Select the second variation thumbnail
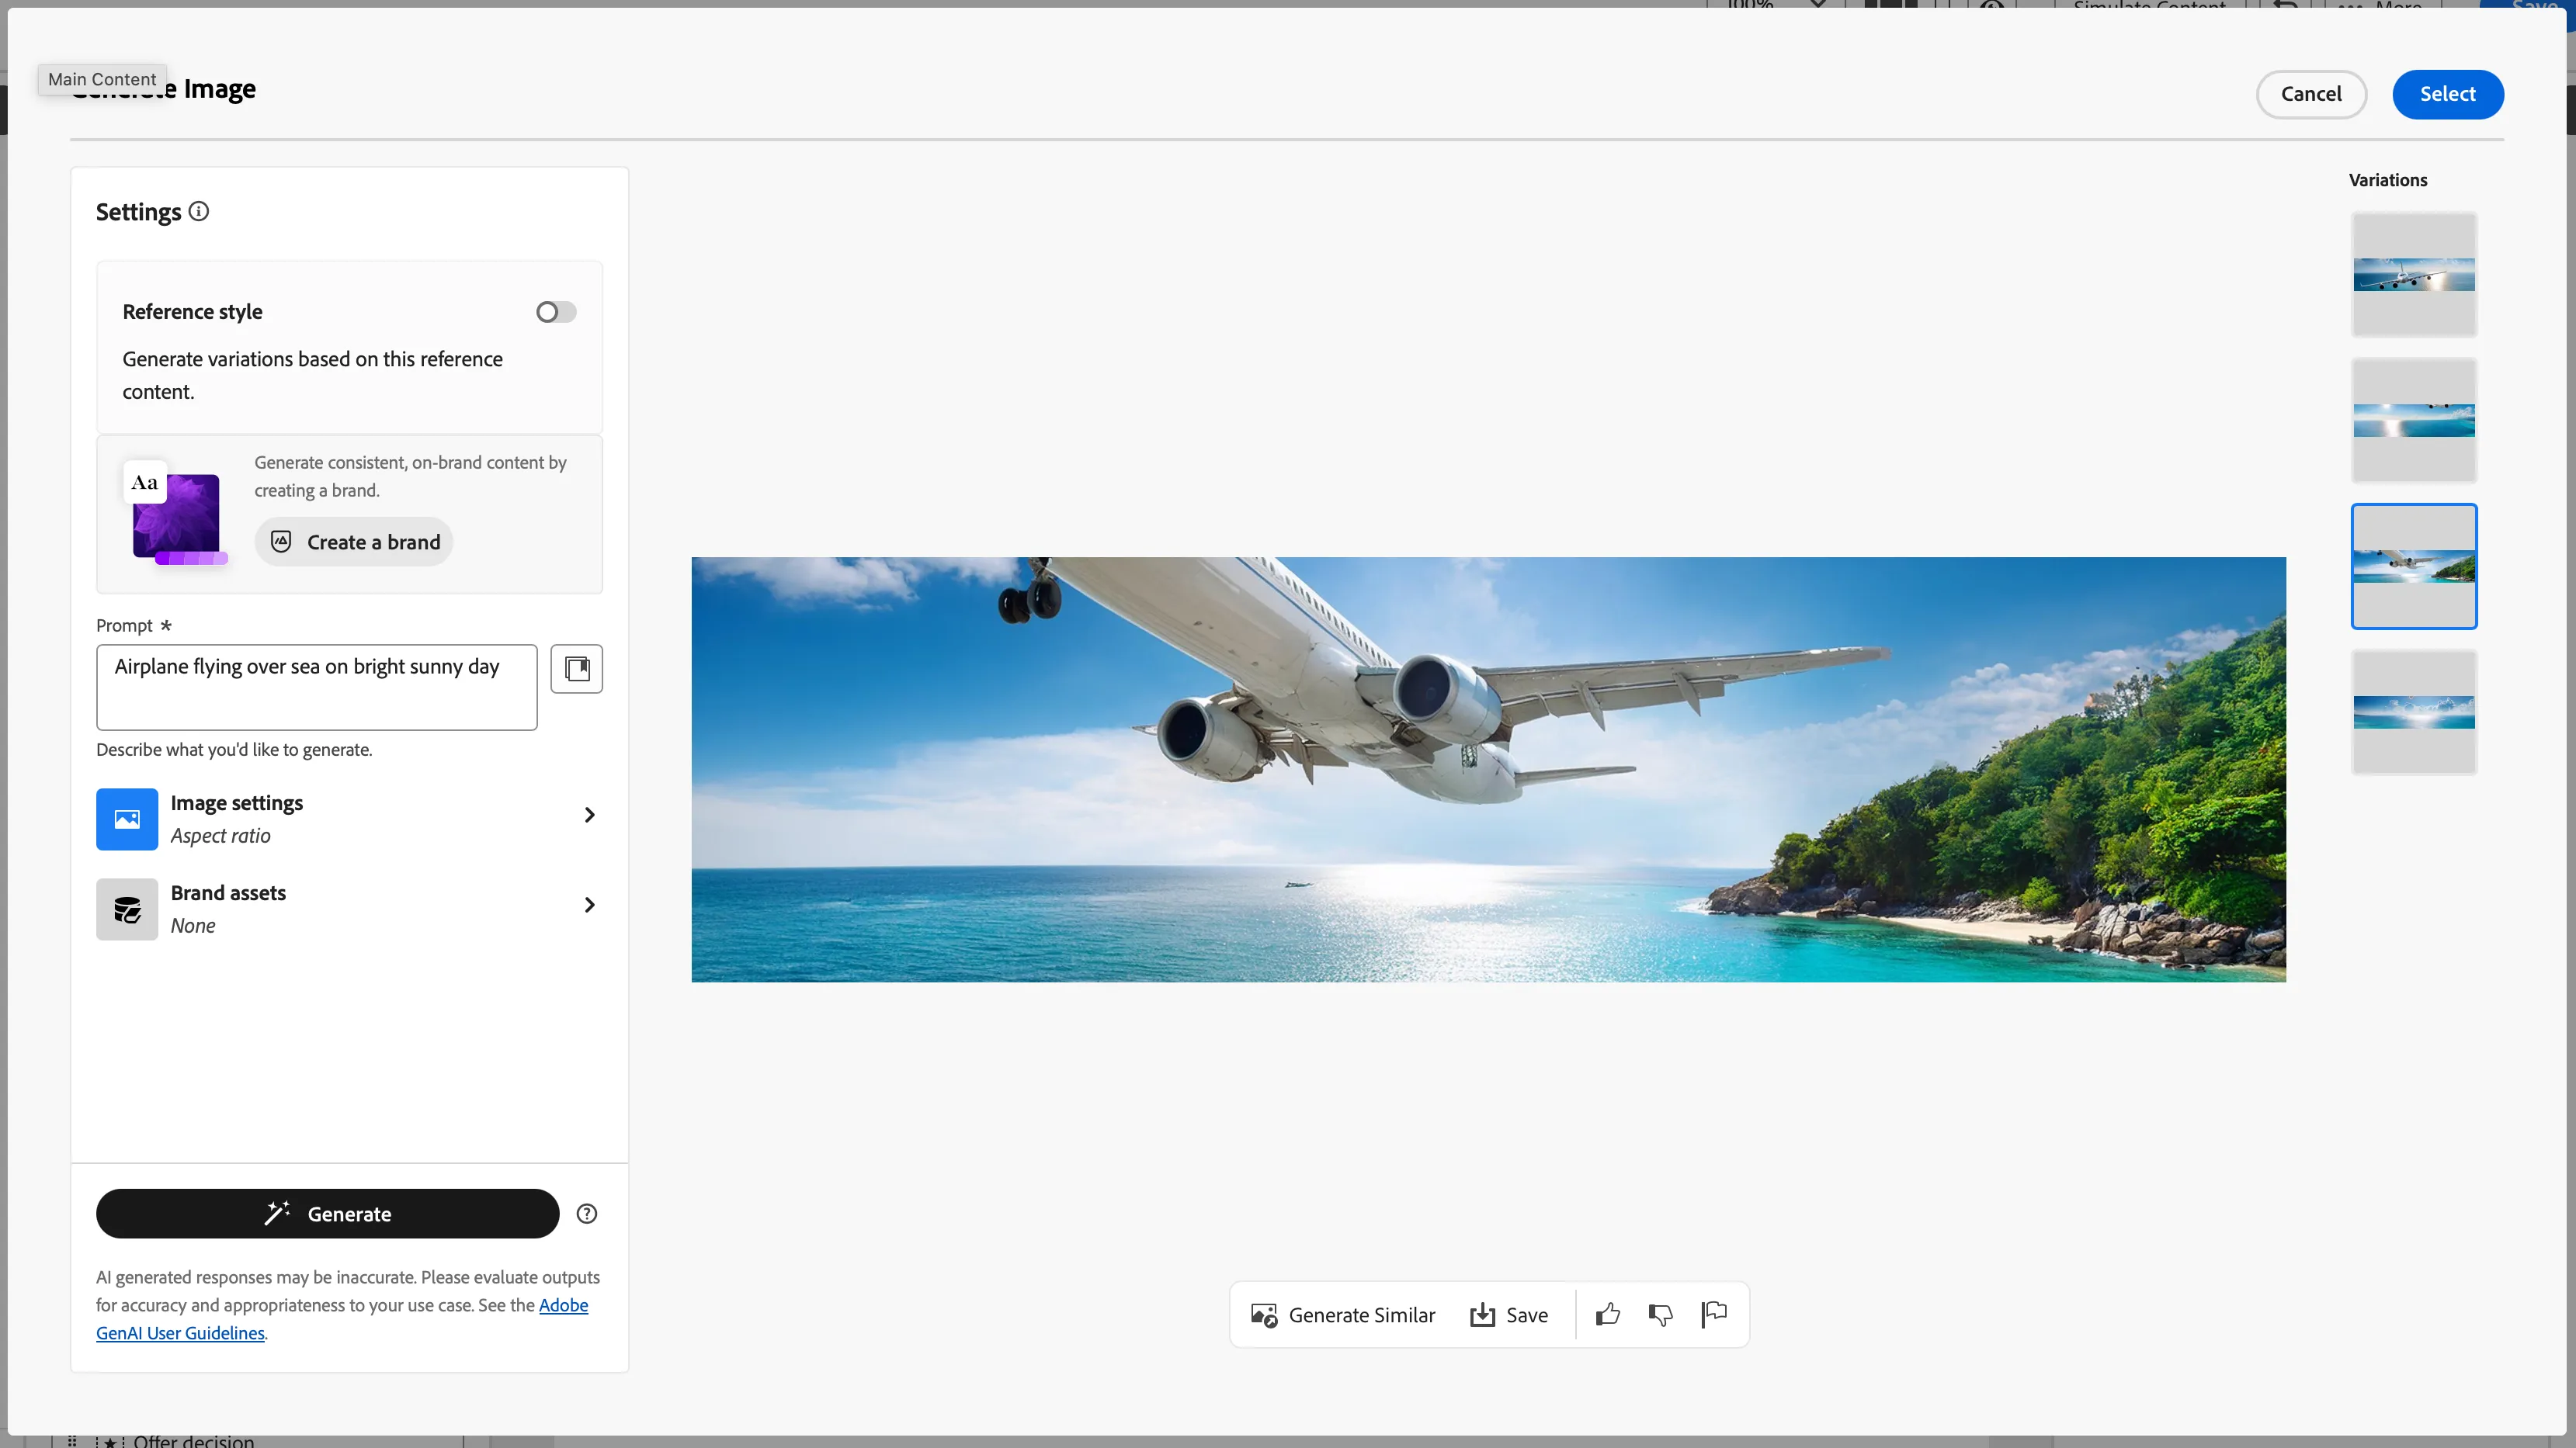Image resolution: width=2576 pixels, height=1448 pixels. tap(2414, 421)
